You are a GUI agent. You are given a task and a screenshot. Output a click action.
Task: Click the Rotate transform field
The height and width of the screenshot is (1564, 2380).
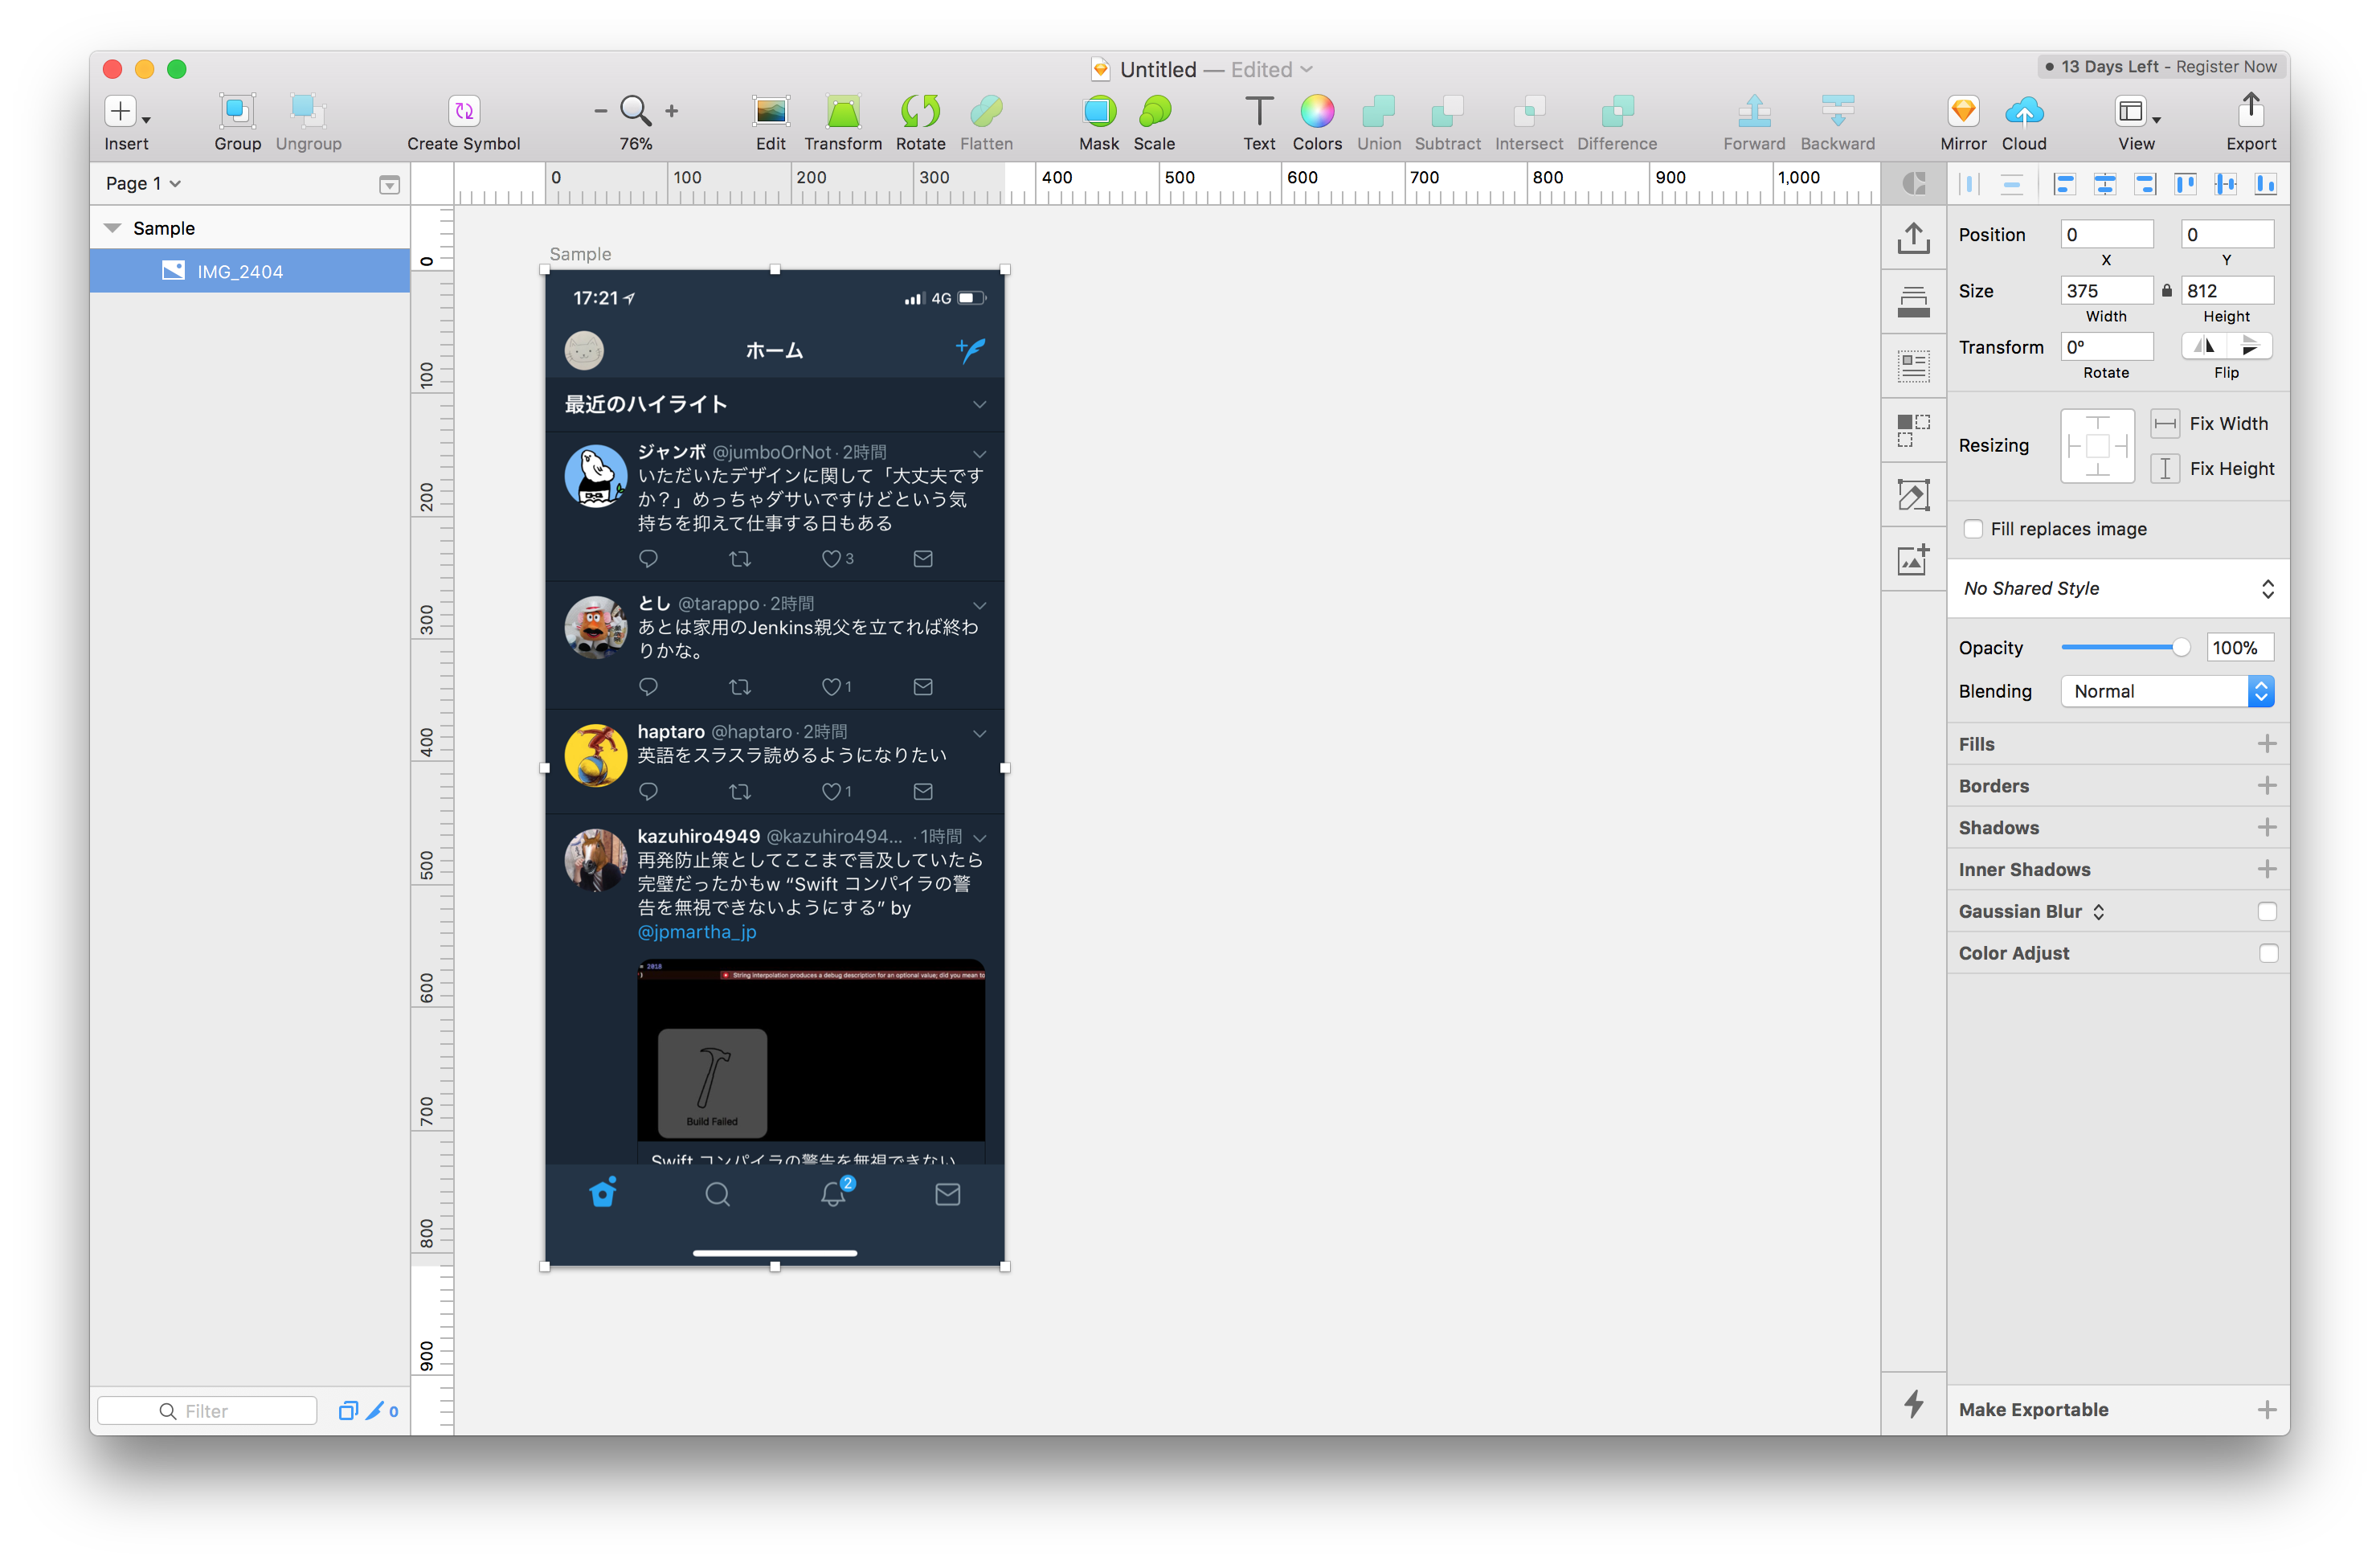(x=2106, y=347)
